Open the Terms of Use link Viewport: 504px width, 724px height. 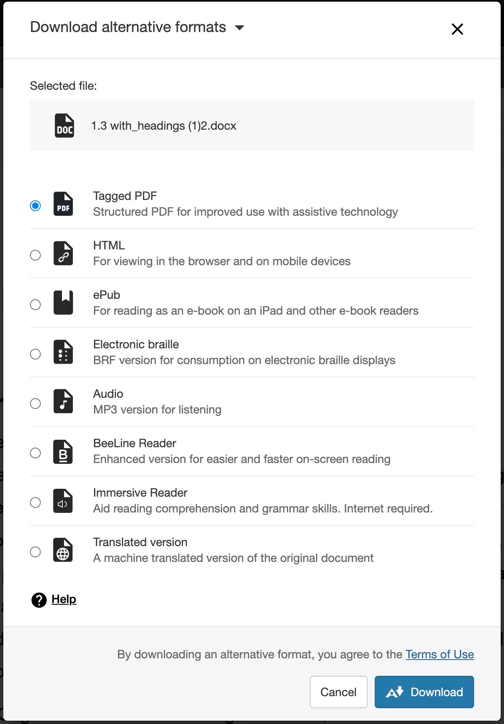coord(440,654)
